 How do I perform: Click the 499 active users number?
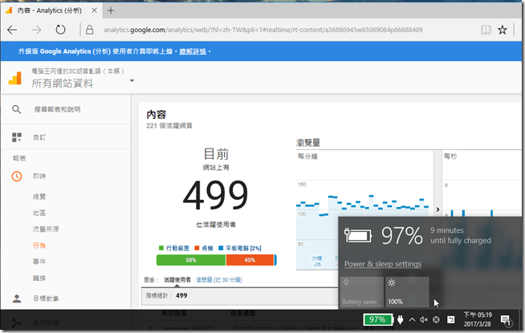[216, 195]
